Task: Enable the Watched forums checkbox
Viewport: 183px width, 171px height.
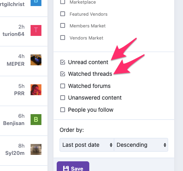Action: tap(63, 86)
